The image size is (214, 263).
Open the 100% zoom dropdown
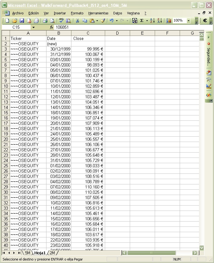(x=189, y=21)
